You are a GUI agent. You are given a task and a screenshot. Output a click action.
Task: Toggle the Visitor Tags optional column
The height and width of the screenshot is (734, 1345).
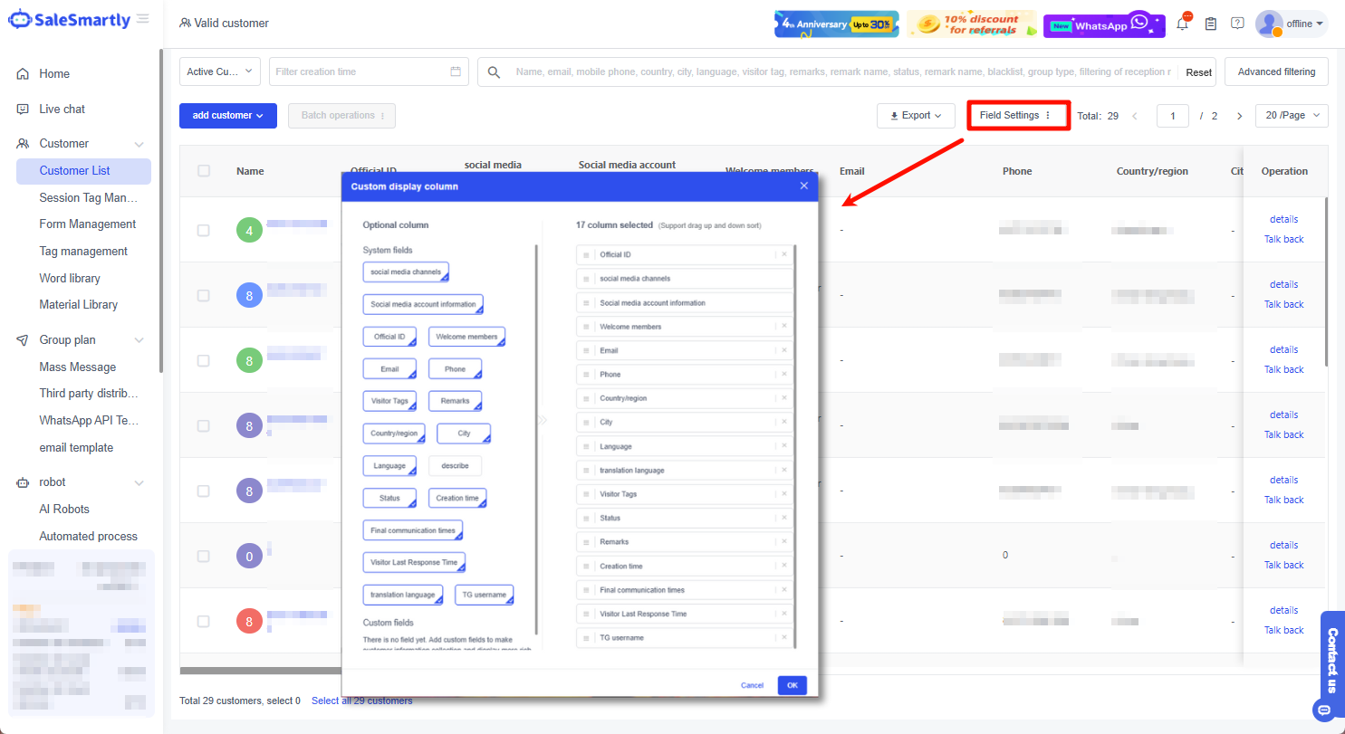pos(389,400)
